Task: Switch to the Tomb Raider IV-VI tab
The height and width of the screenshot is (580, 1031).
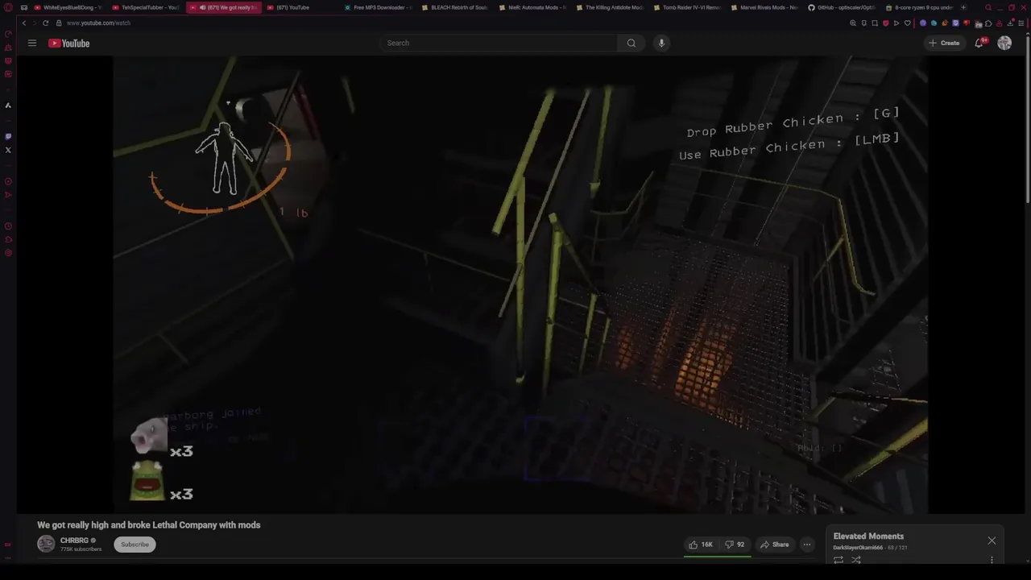Action: pos(686,7)
